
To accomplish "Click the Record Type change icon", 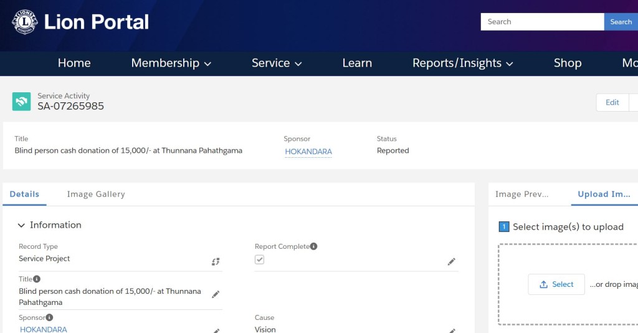I will click(216, 261).
